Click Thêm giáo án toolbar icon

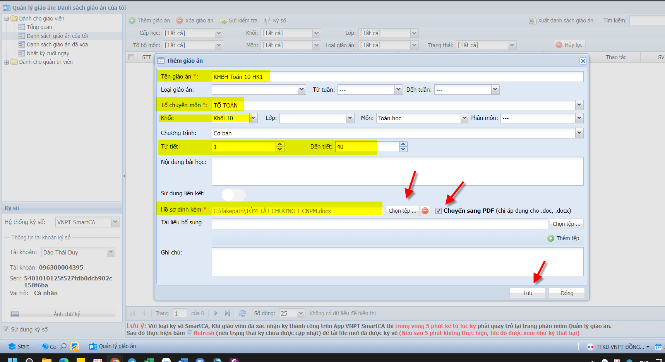point(132,20)
